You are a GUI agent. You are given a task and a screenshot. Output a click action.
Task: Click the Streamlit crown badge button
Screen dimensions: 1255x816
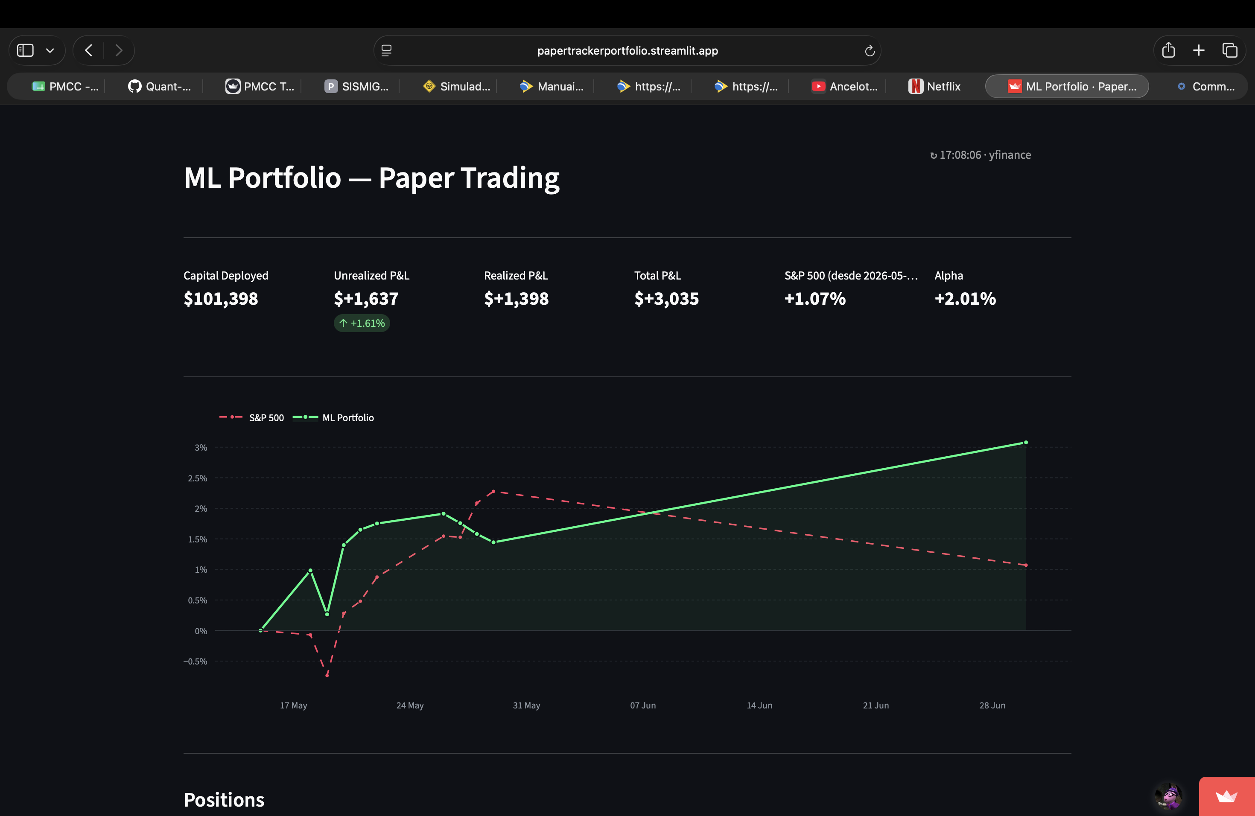(1226, 796)
